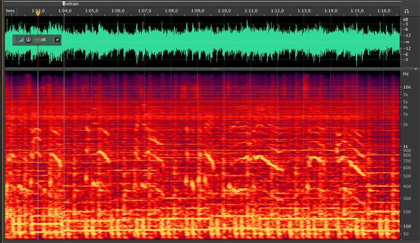Select the refrain marker
Image resolution: width=420 pixels, height=243 pixels.
tap(64, 4)
